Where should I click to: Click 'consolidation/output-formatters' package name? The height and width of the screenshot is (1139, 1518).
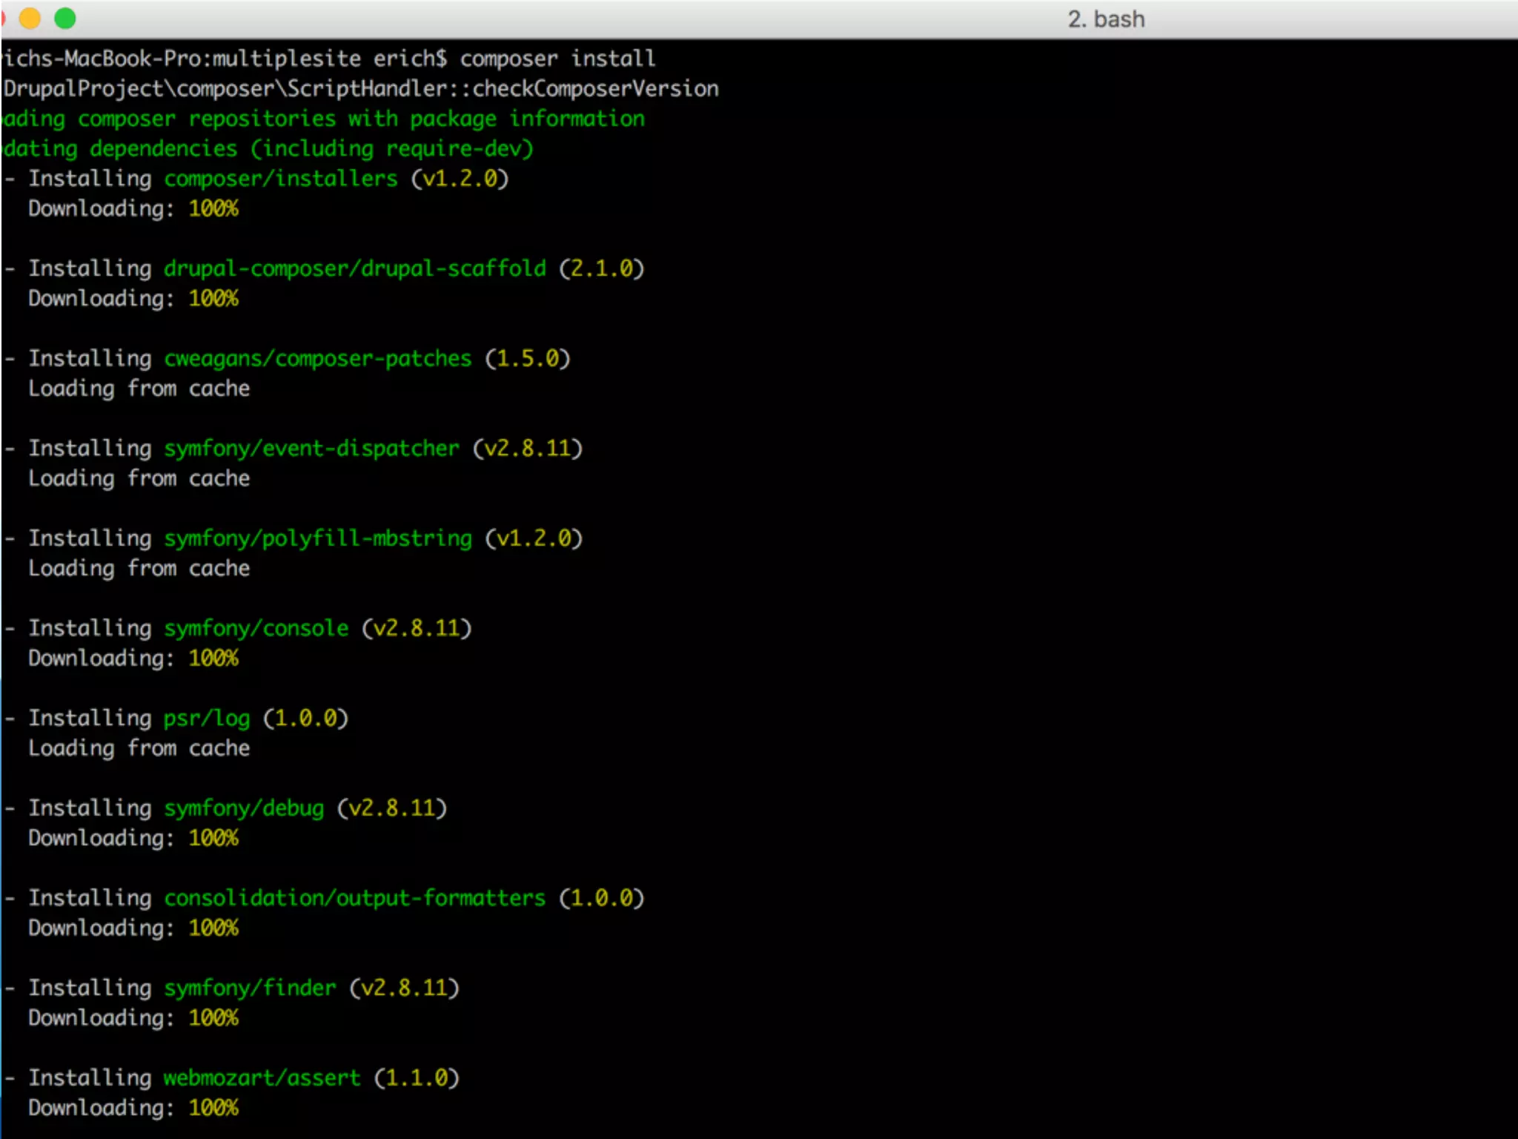tap(355, 898)
